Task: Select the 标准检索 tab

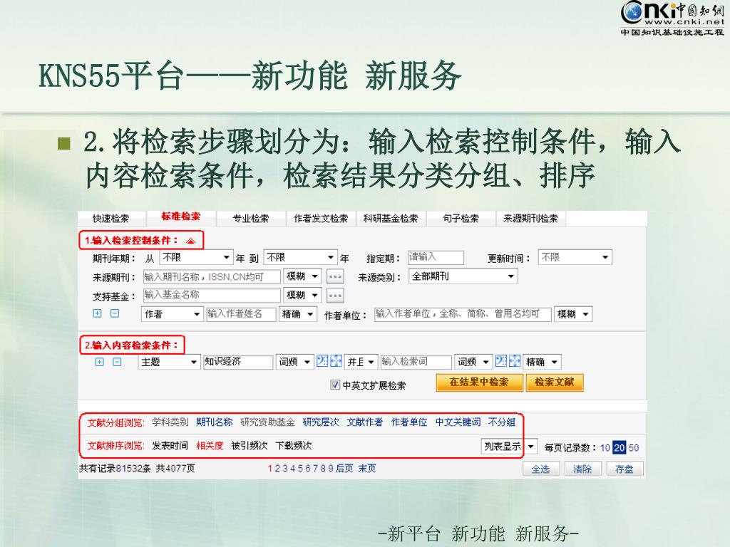Action: 180,217
